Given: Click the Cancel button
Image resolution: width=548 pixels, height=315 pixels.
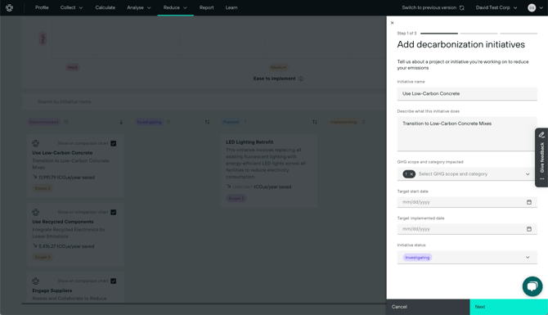Looking at the screenshot, I should click(x=428, y=307).
